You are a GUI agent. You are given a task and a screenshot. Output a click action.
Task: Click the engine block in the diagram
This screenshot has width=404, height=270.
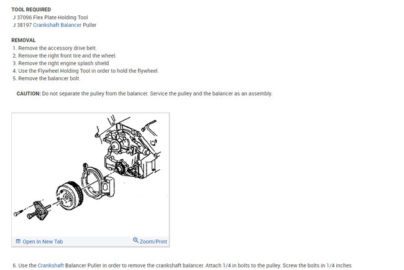(x=129, y=148)
